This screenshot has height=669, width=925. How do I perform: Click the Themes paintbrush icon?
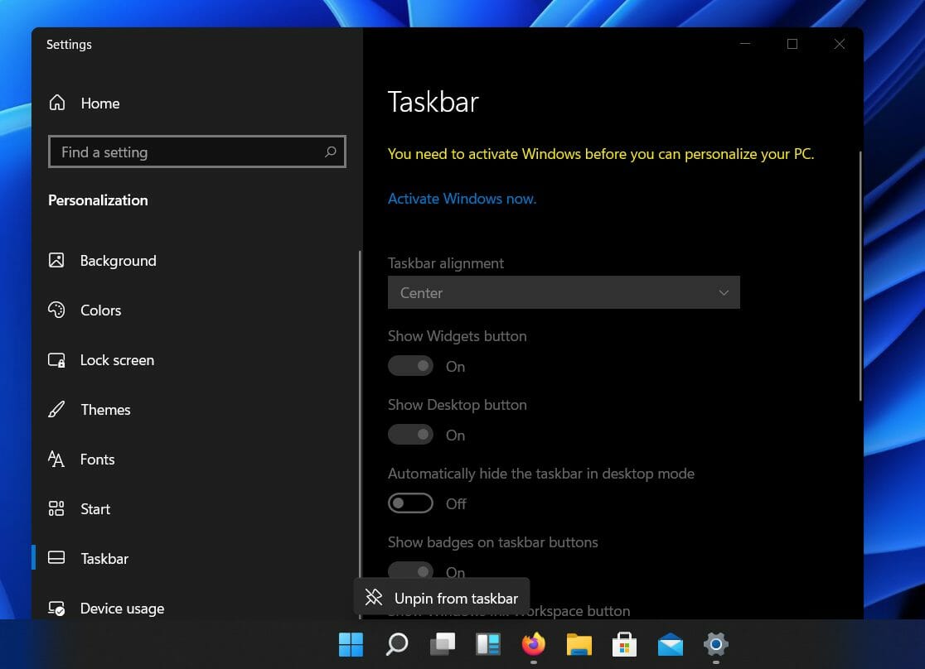pos(56,409)
